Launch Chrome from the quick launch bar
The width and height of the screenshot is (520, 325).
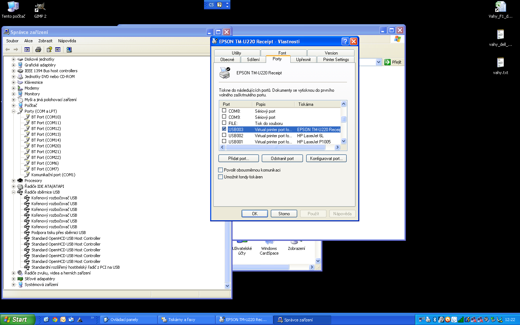(55, 320)
